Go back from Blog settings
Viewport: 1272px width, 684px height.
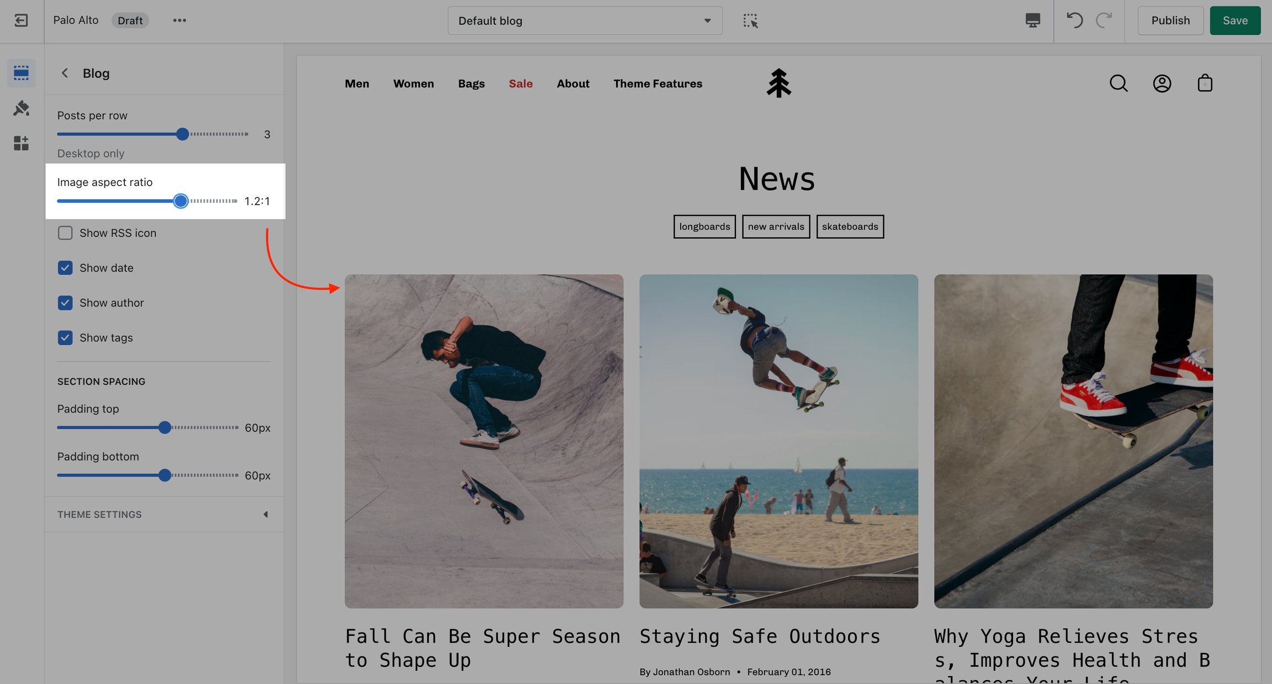coord(65,73)
